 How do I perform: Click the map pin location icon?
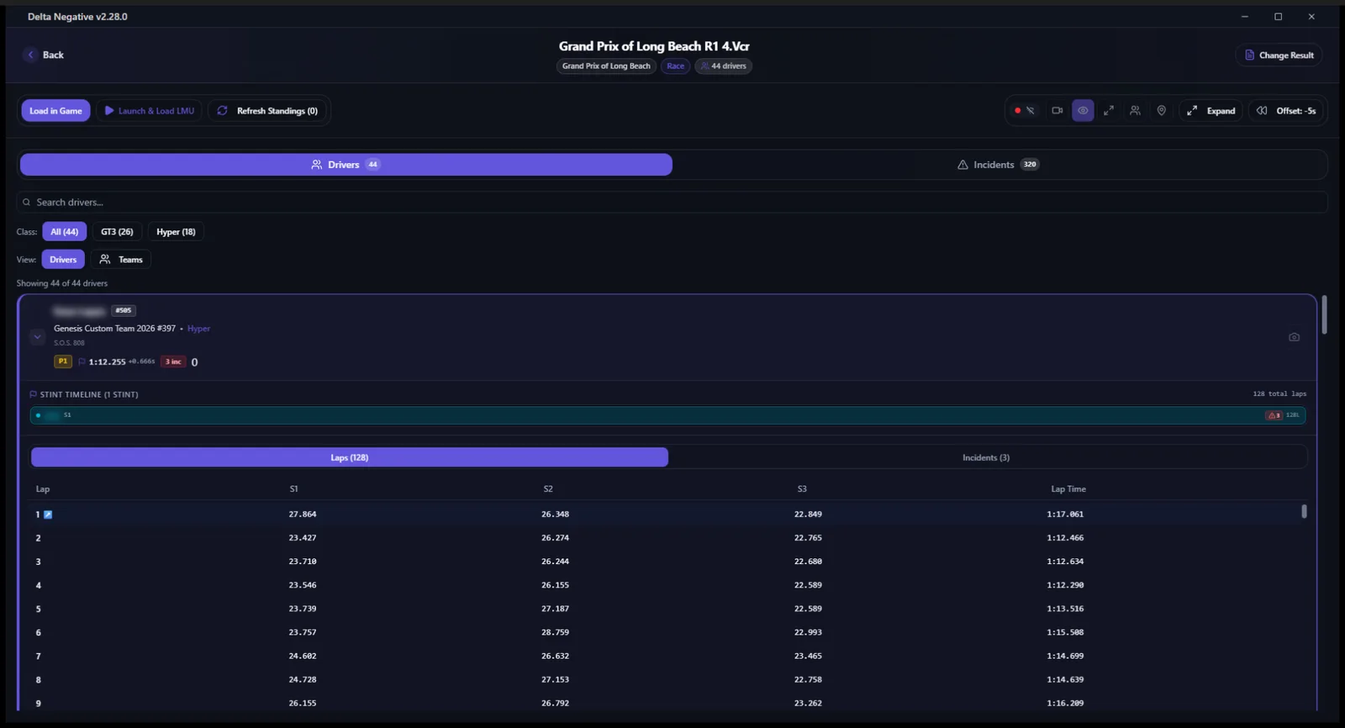click(1161, 111)
